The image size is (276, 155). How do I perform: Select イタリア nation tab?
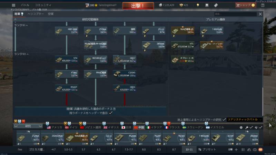point(154,127)
